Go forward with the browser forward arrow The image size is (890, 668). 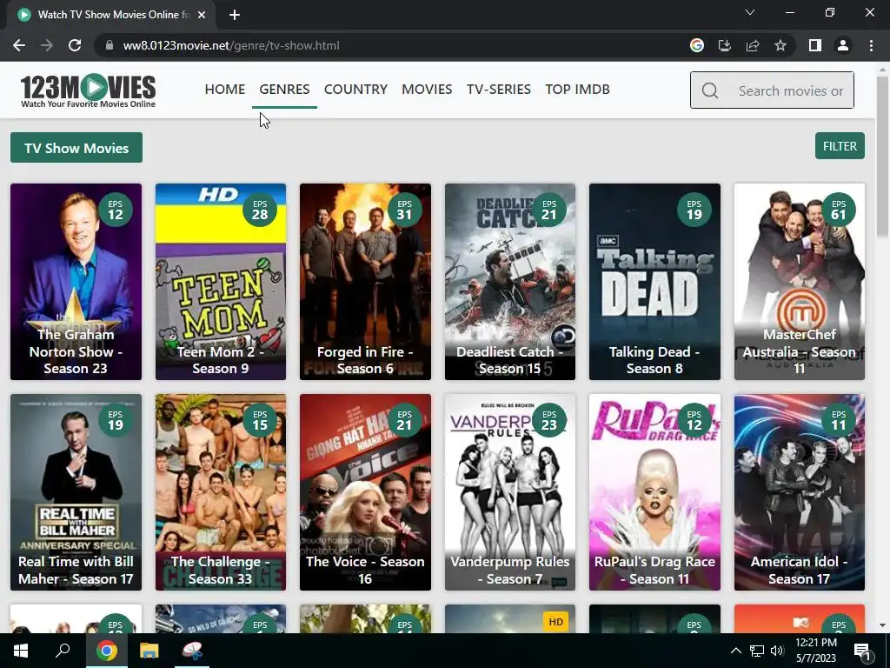pyautogui.click(x=47, y=45)
